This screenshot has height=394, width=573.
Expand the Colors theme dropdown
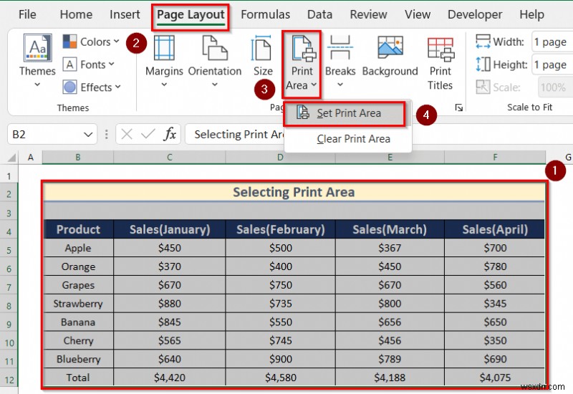[90, 42]
